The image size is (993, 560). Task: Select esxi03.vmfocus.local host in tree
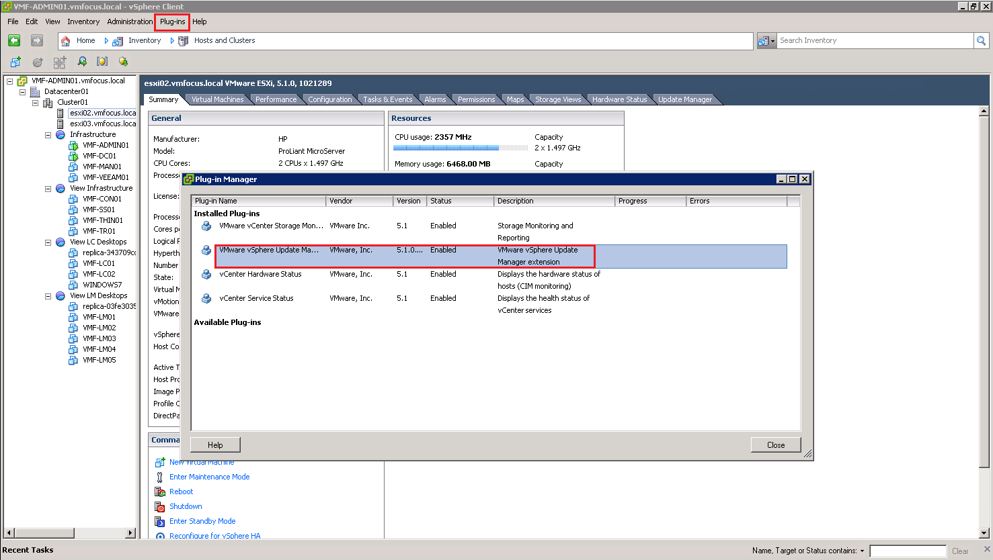[102, 124]
